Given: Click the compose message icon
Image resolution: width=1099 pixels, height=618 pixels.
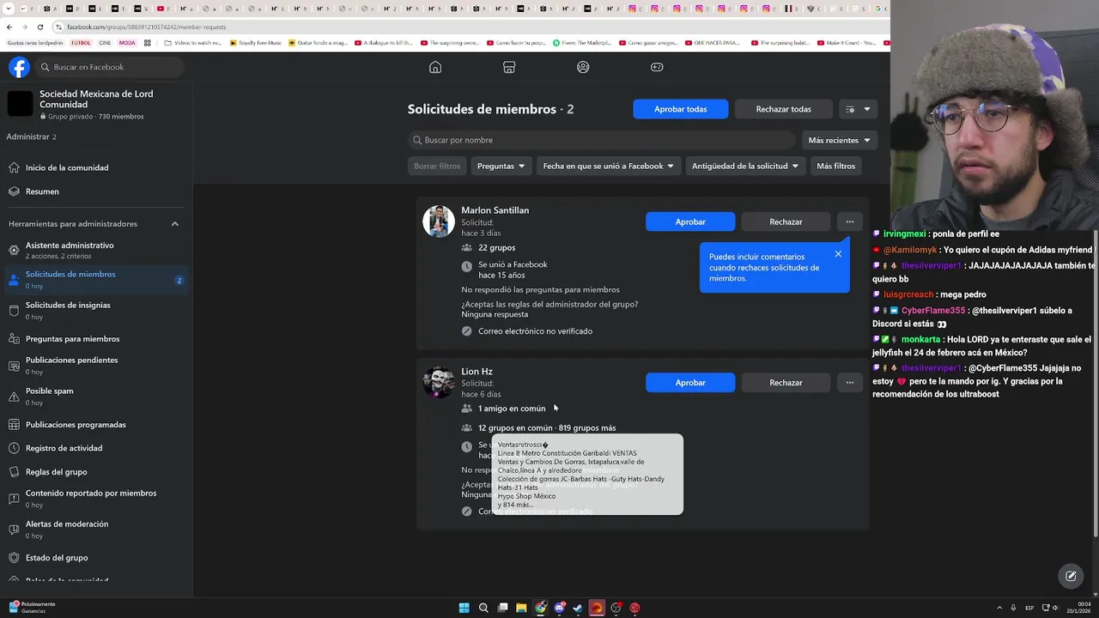Looking at the screenshot, I should click(1071, 576).
